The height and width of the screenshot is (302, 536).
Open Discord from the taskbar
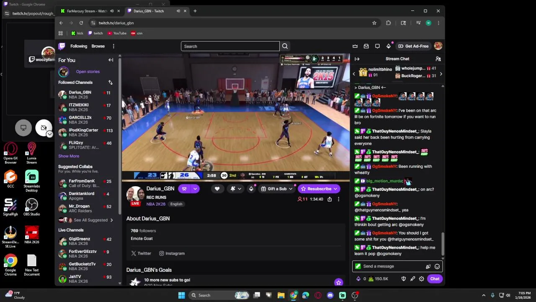pos(330,295)
